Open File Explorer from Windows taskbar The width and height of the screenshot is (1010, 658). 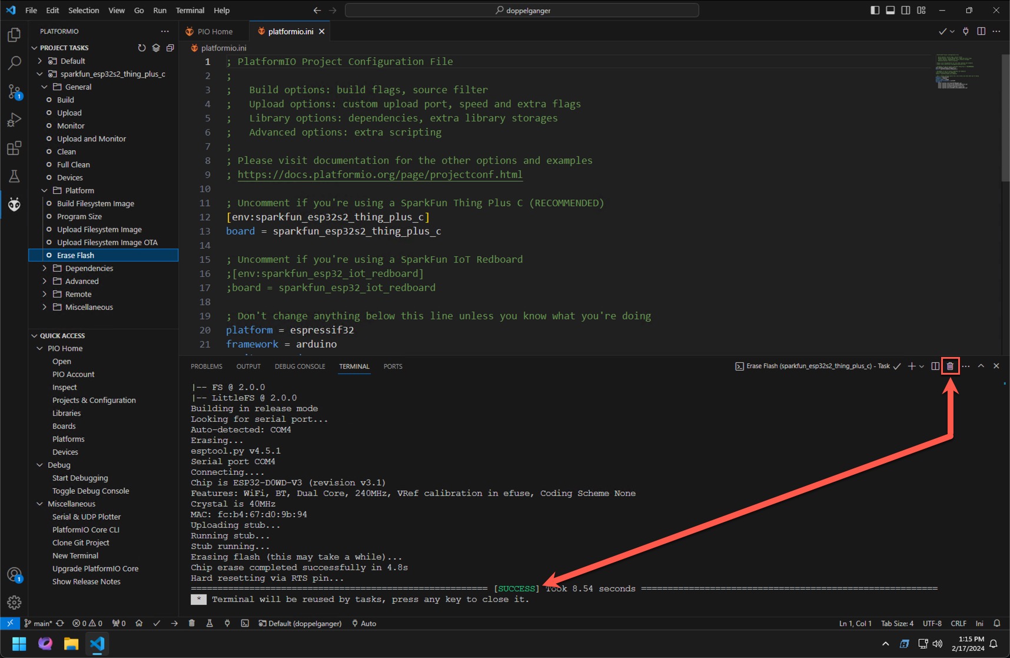(x=71, y=643)
